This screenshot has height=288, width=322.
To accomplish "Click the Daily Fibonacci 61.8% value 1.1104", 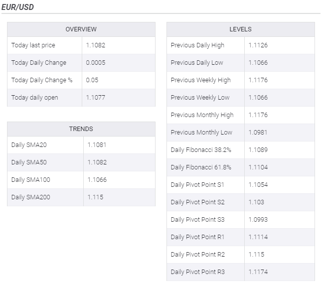I will pos(258,167).
